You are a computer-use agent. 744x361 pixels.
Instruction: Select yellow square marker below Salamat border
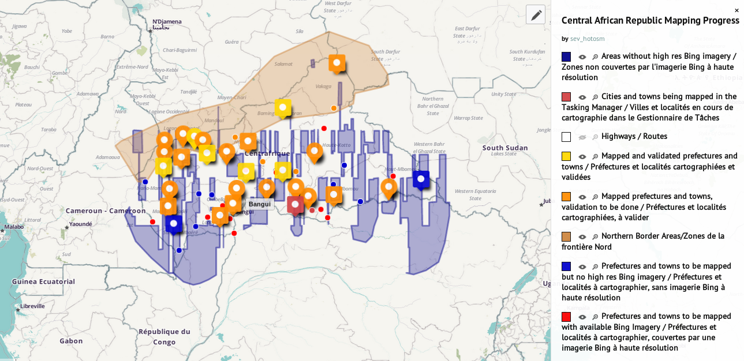coord(282,108)
